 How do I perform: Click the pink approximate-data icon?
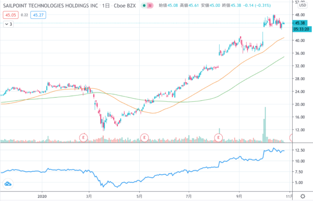coord(150,6)
